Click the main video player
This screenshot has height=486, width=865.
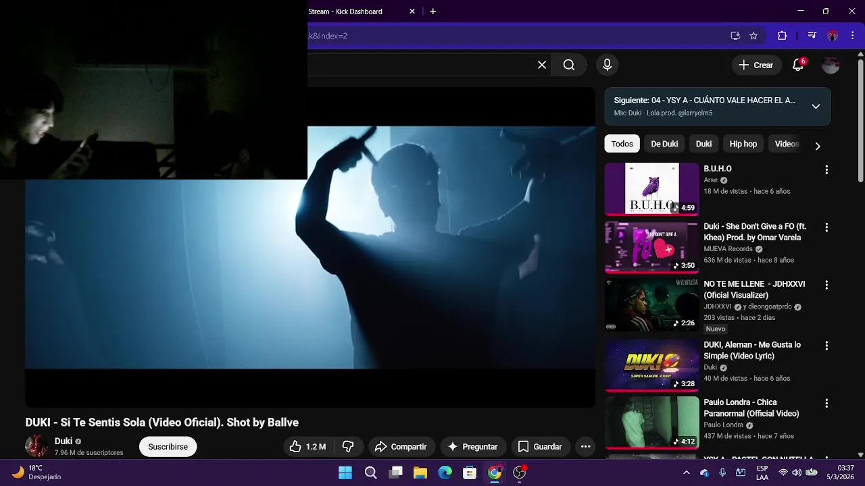pyautogui.click(x=310, y=247)
